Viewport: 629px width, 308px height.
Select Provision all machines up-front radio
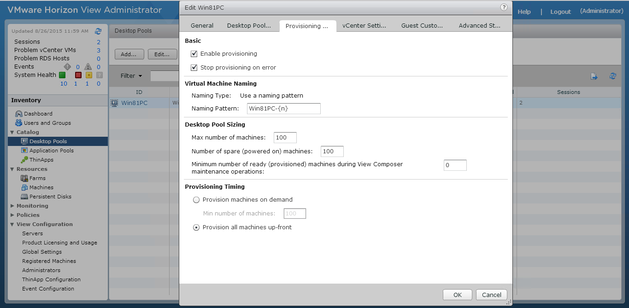coord(196,227)
